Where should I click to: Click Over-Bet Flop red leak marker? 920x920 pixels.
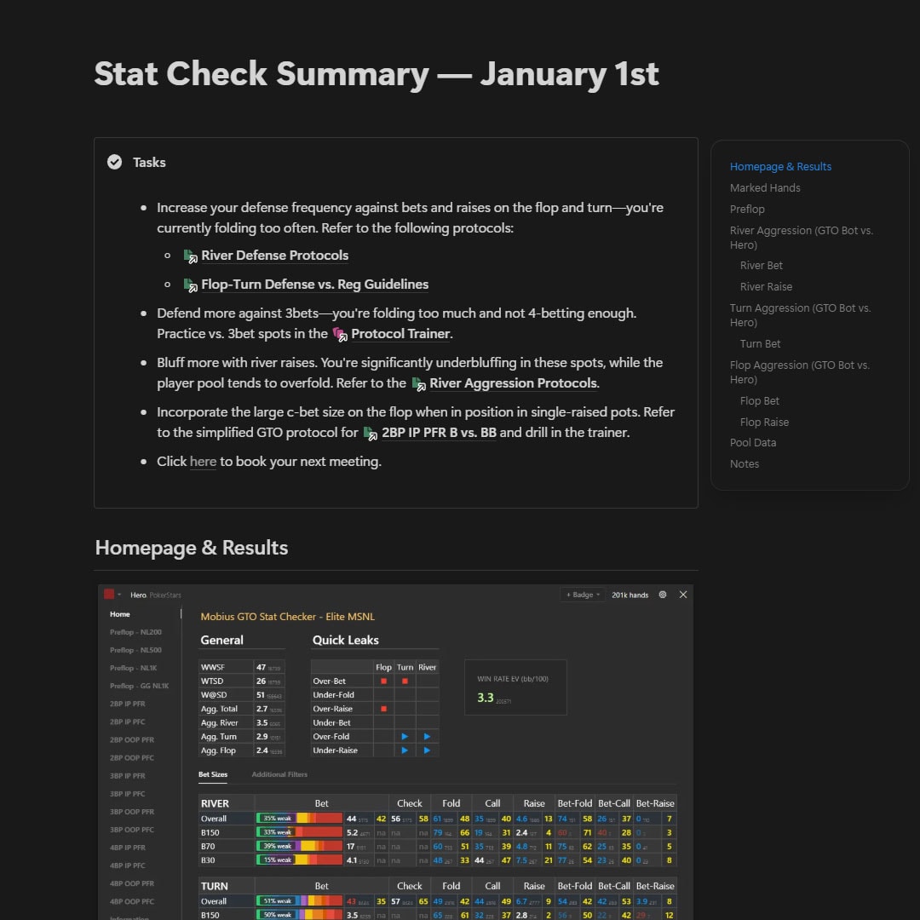pyautogui.click(x=383, y=681)
